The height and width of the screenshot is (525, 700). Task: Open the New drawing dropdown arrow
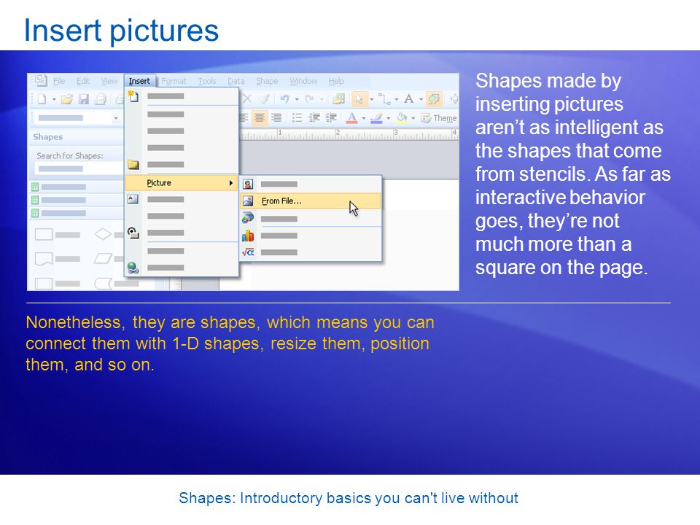[x=54, y=99]
